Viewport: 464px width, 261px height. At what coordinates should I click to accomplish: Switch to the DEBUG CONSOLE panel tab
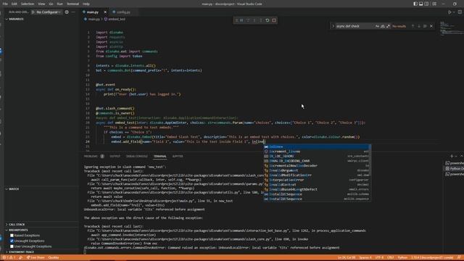137,157
